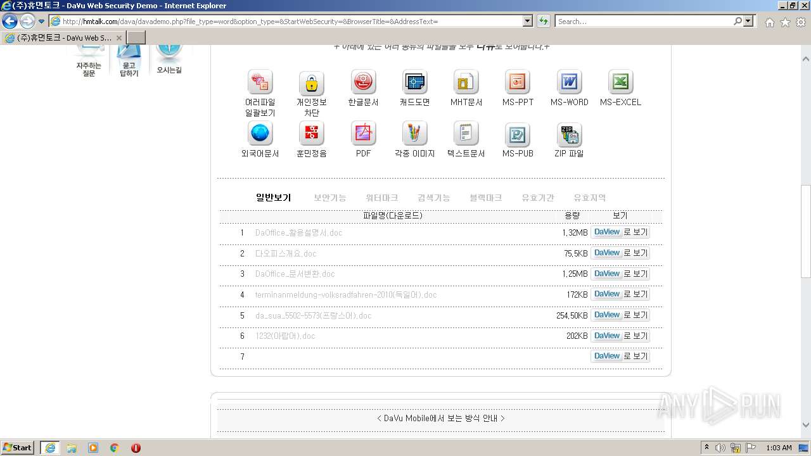Select the MS-PPT icon
The image size is (811, 456).
[518, 82]
